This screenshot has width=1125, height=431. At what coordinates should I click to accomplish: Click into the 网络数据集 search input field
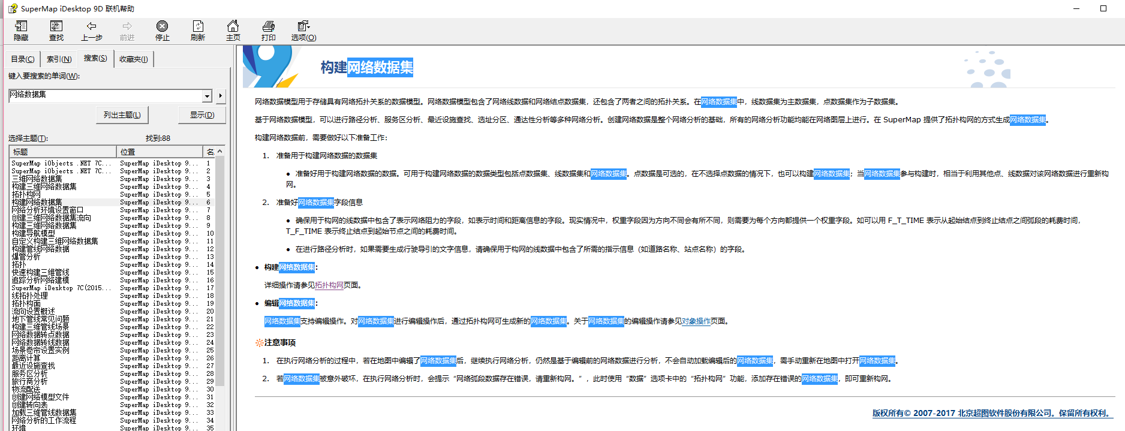tap(106, 96)
